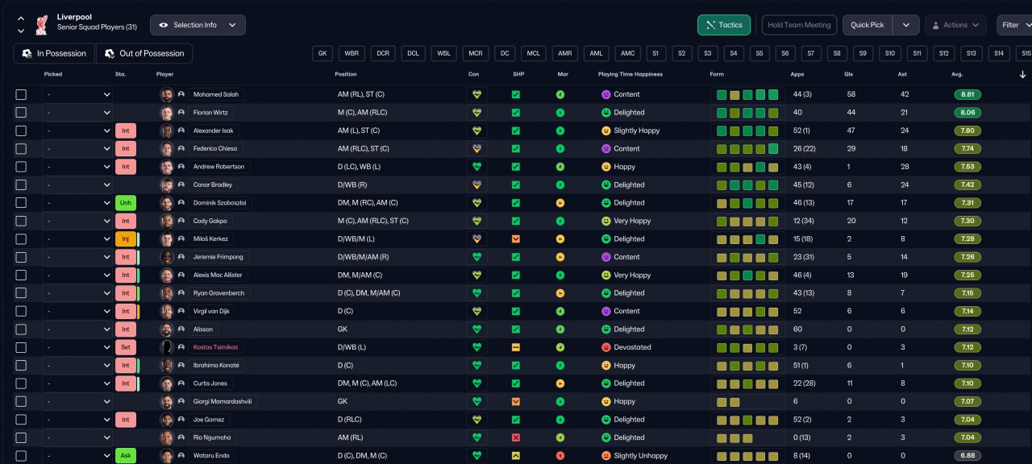Click Mohamed Salah's condition heart icon

[x=476, y=94]
